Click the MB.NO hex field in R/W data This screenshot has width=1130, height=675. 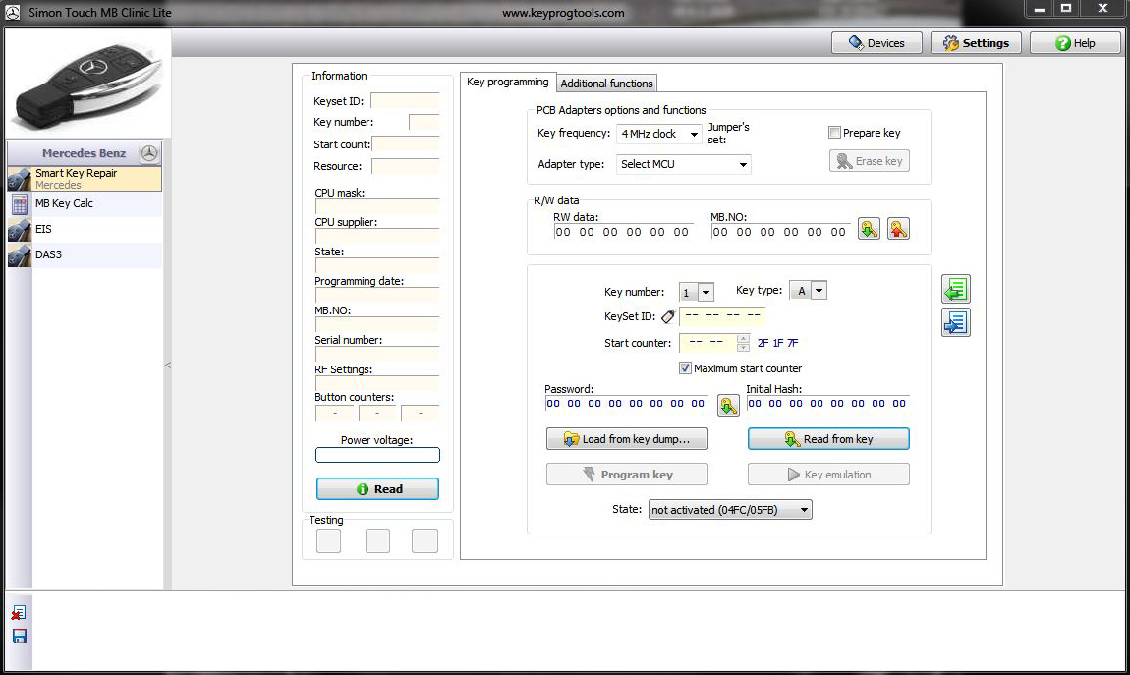tap(780, 232)
